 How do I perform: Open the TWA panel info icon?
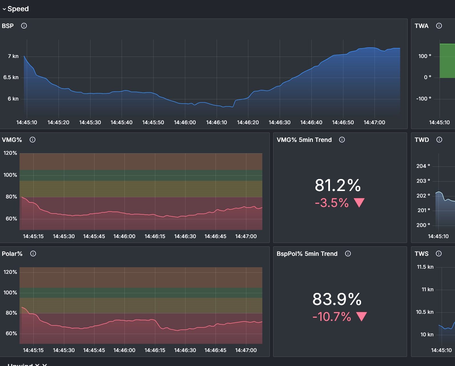click(x=439, y=26)
